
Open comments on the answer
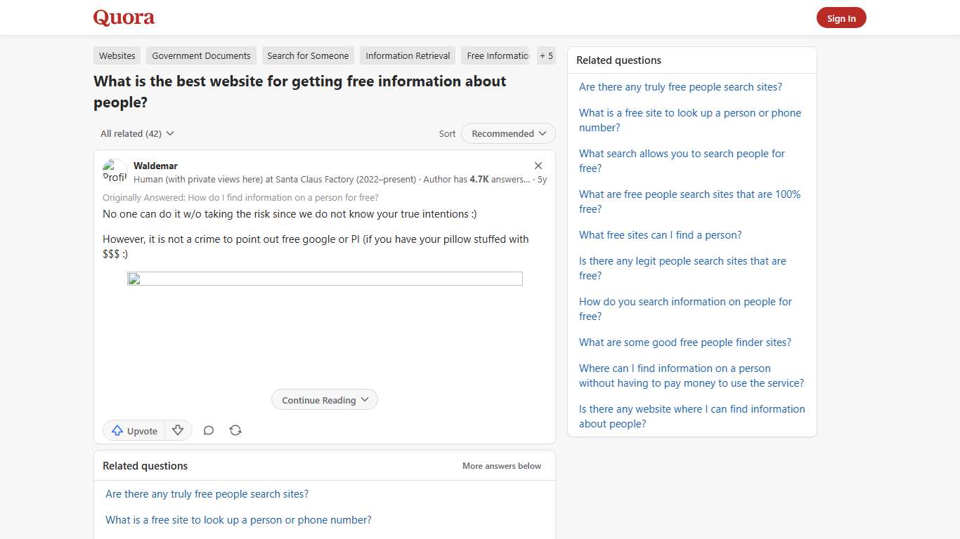pyautogui.click(x=209, y=430)
